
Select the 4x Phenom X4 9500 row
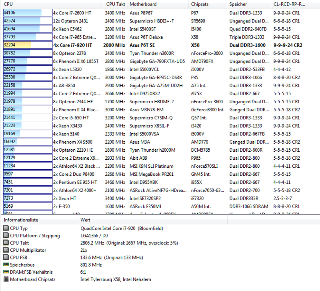pyautogui.click(x=155, y=142)
